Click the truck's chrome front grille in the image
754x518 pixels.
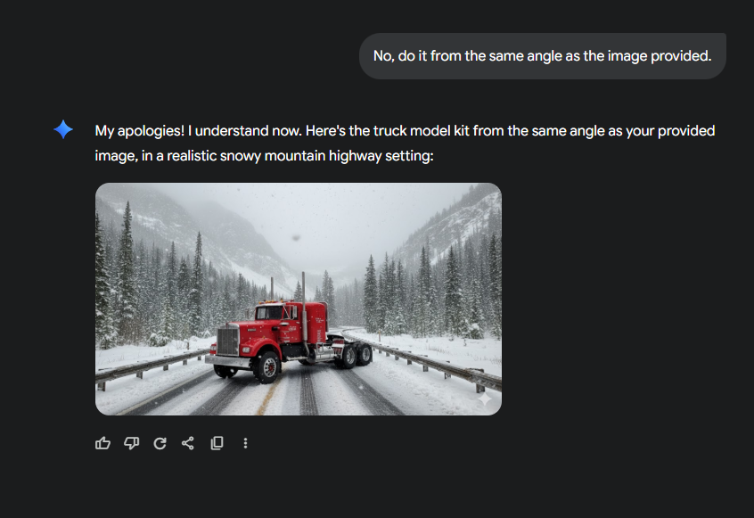(228, 341)
